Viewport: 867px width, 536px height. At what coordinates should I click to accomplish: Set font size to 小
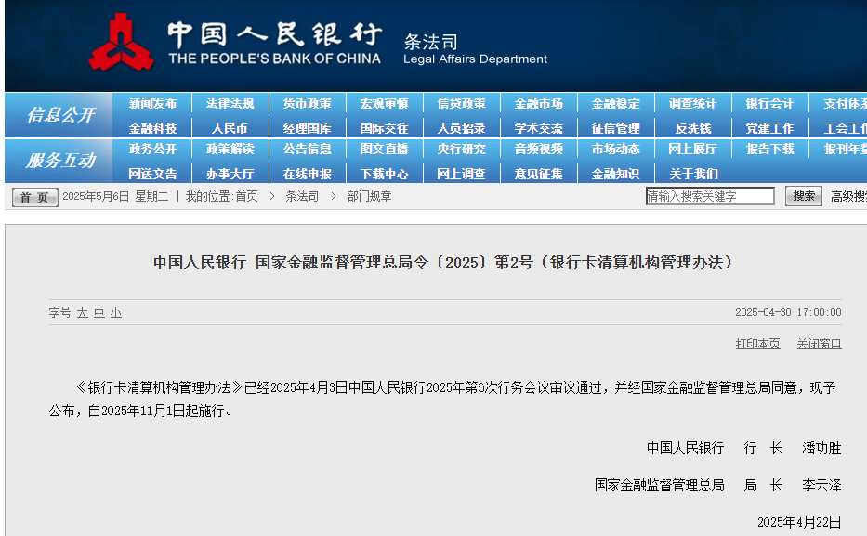click(115, 313)
